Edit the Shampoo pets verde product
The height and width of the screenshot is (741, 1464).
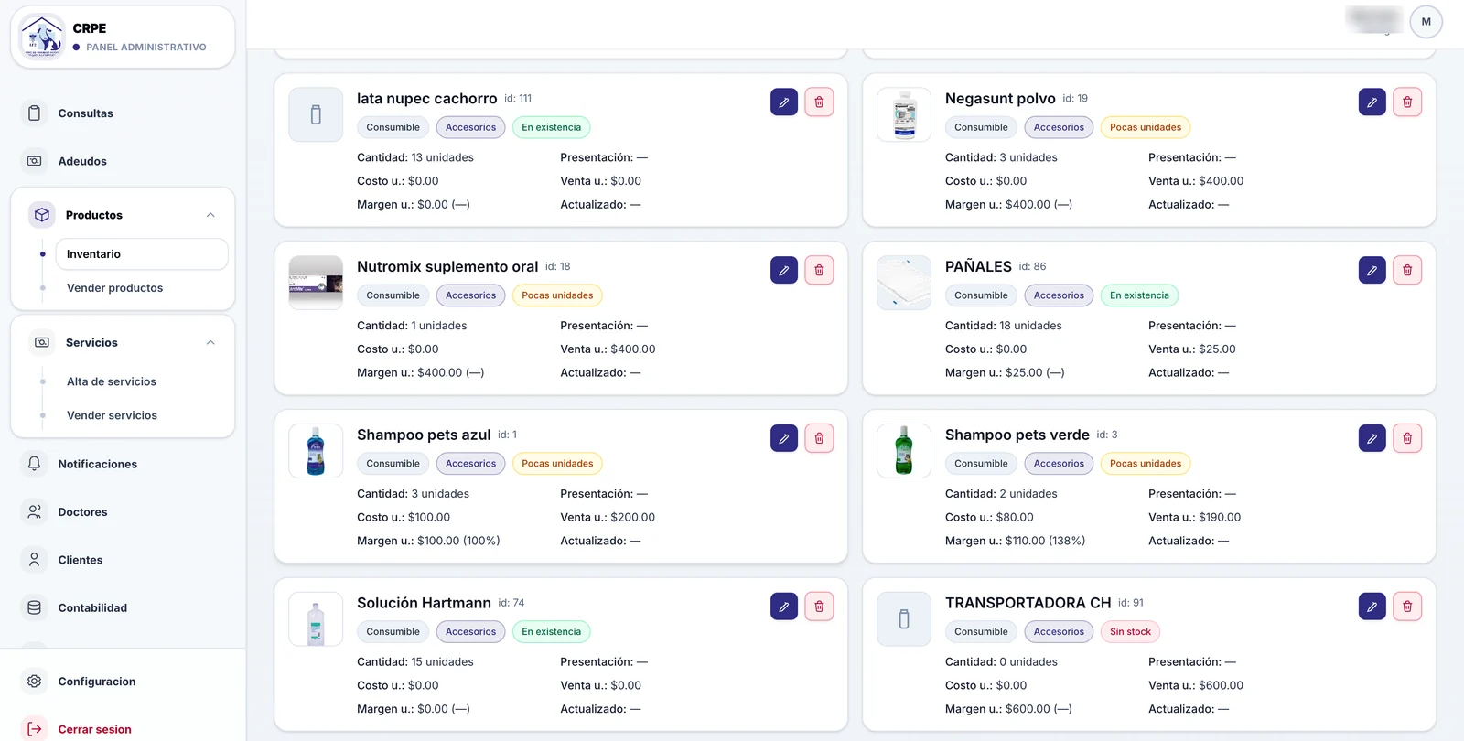coord(1372,439)
